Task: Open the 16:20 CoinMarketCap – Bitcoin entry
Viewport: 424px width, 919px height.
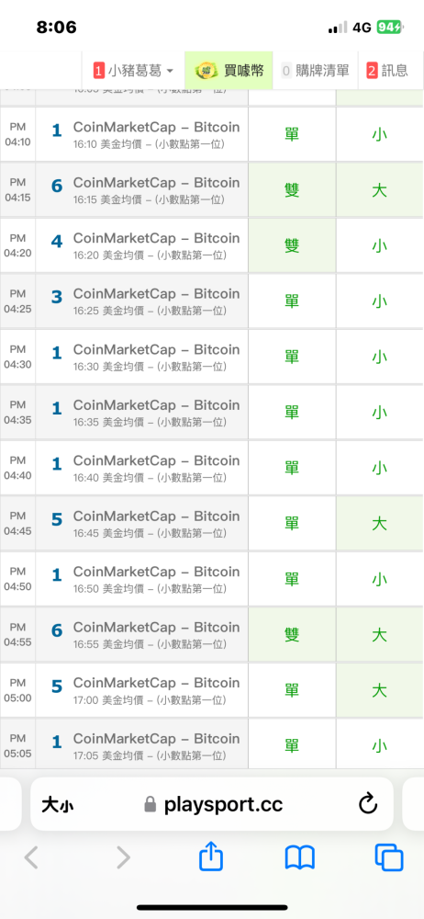Action: (141, 245)
